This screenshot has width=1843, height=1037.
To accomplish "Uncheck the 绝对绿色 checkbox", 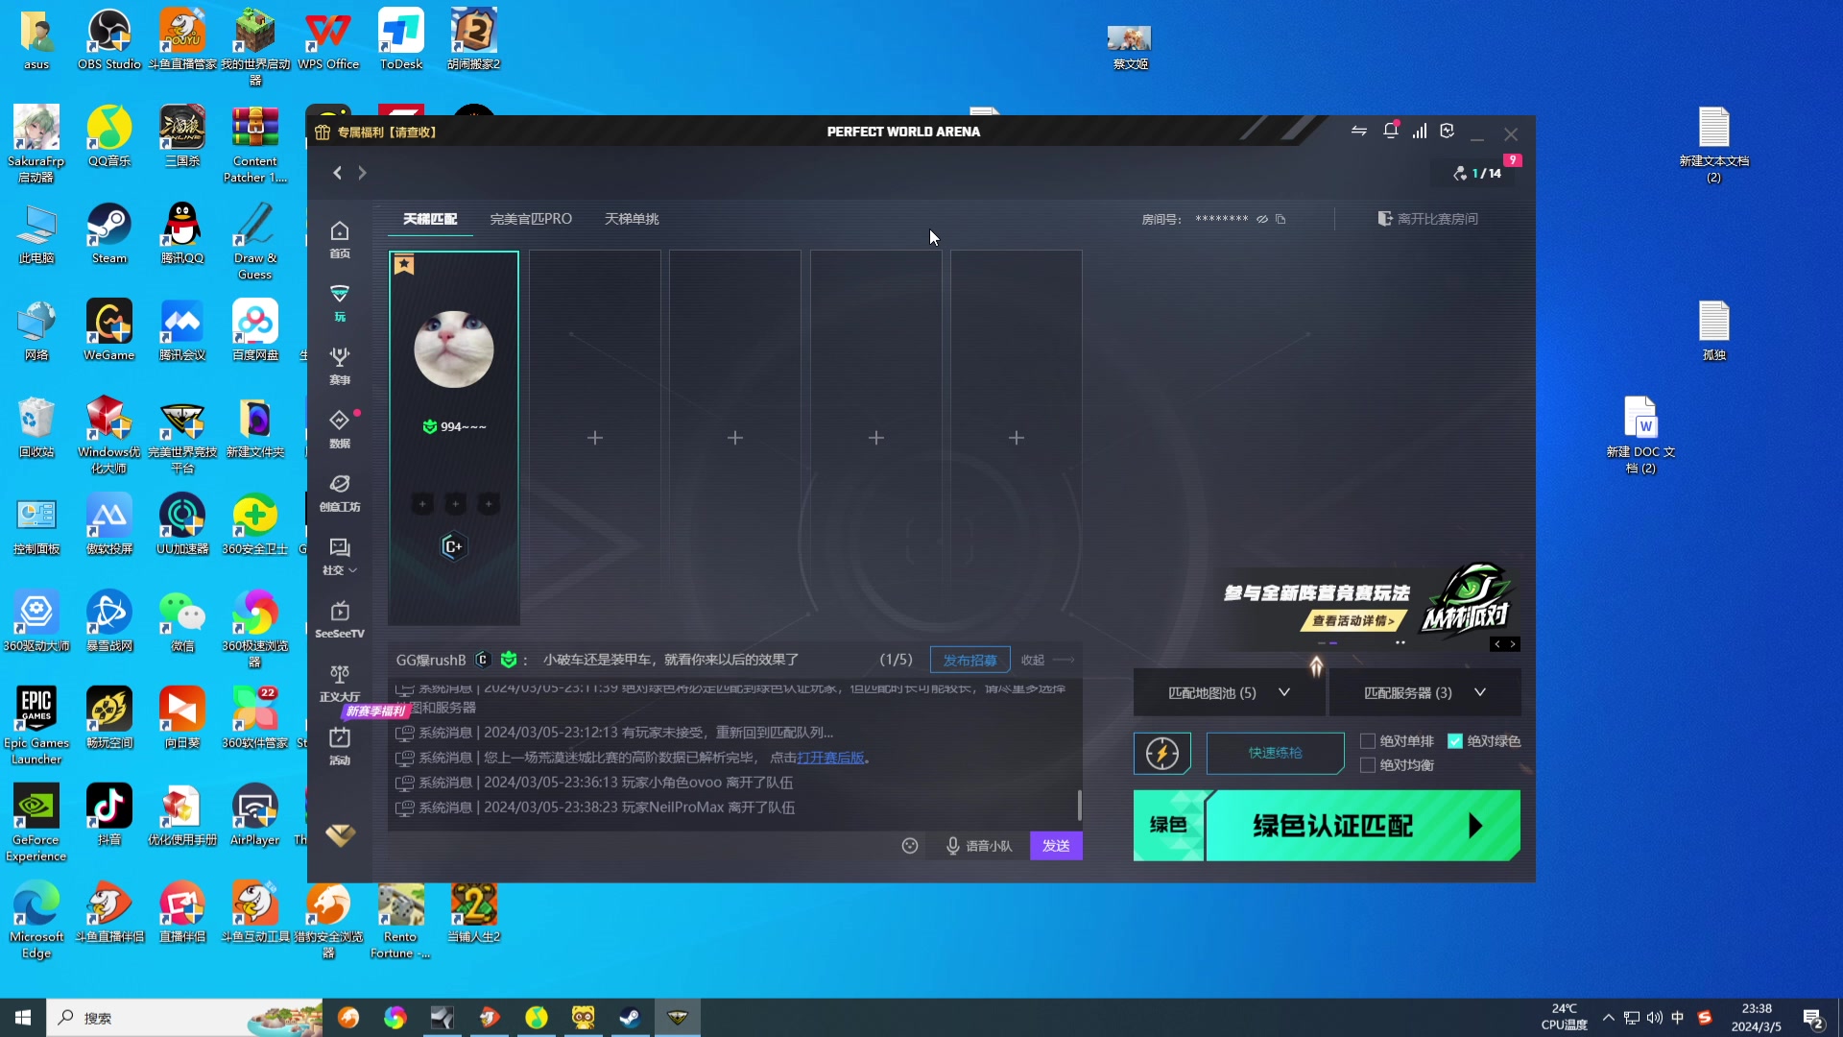I will coord(1455,741).
